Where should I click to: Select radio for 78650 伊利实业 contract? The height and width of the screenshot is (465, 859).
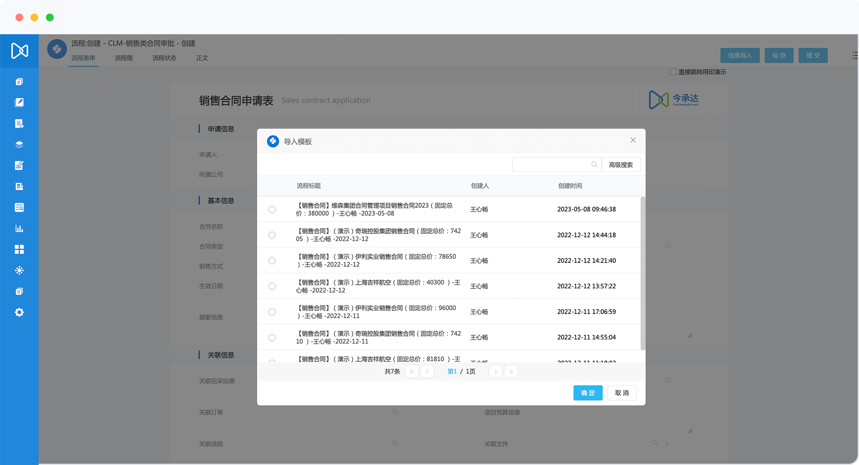click(272, 260)
